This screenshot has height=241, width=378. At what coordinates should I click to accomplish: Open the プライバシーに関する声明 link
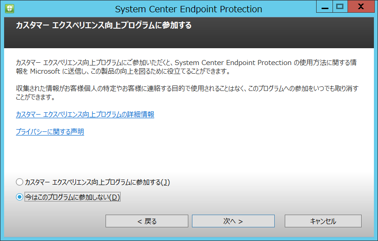click(x=50, y=131)
